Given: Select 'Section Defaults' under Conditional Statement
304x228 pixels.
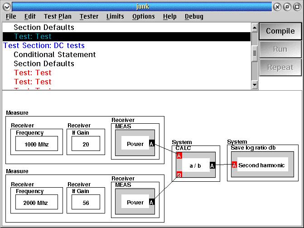Looking at the screenshot, I should 126,63.
